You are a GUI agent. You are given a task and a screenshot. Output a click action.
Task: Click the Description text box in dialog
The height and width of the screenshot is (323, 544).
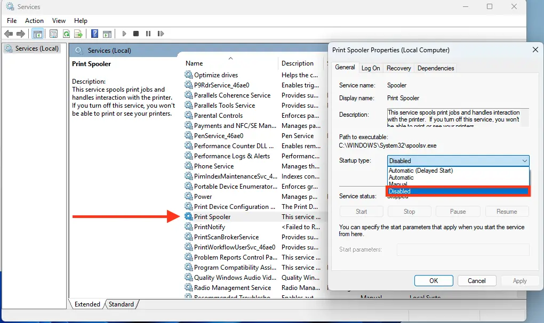pos(458,117)
